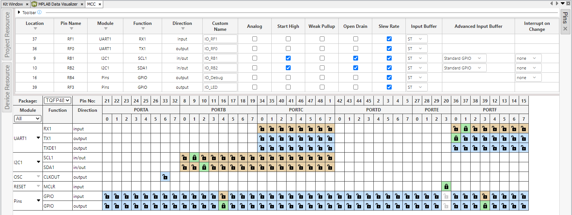Click the green locked TX1 lock on RF0

click(456, 139)
